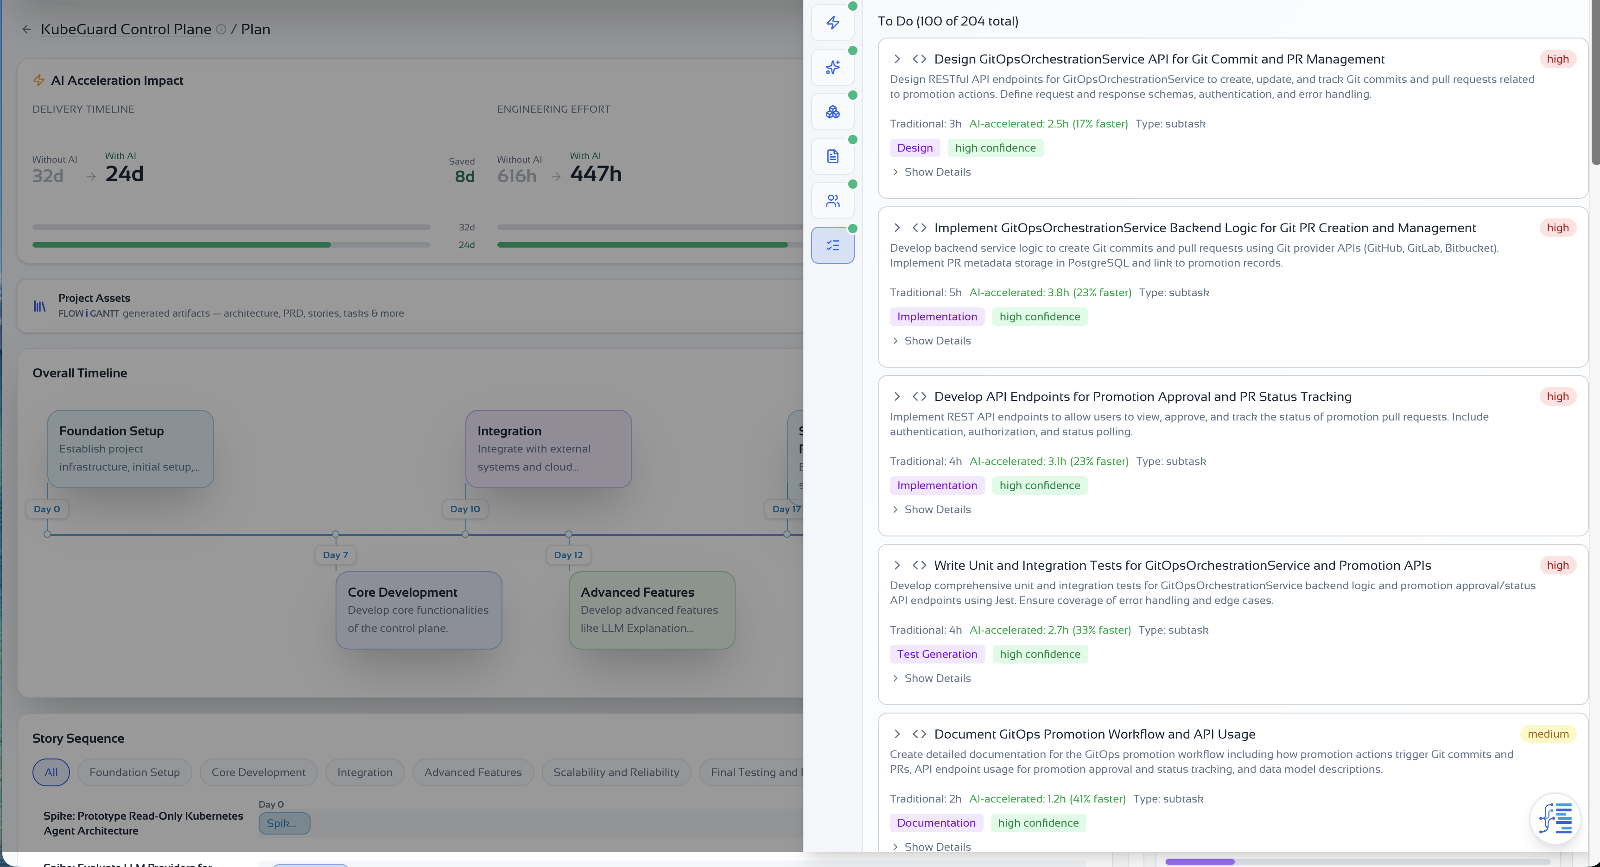1600x867 pixels.
Task: Select the All story filter
Action: [x=51, y=772]
